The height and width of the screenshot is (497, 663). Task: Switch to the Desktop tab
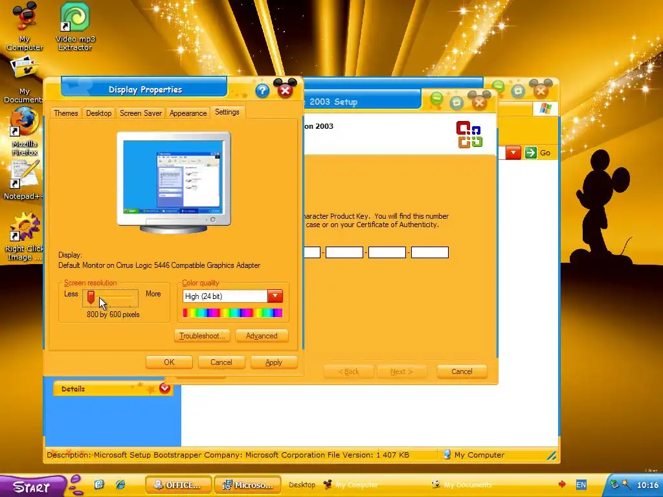(98, 113)
